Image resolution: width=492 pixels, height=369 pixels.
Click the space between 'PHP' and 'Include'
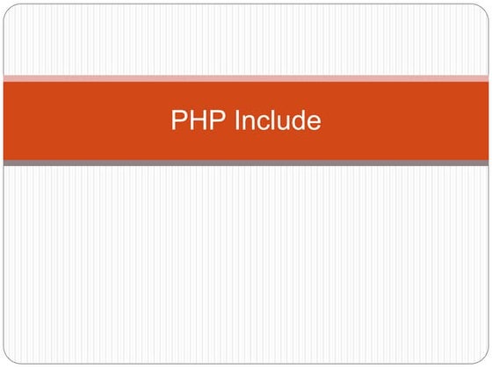[x=230, y=119]
